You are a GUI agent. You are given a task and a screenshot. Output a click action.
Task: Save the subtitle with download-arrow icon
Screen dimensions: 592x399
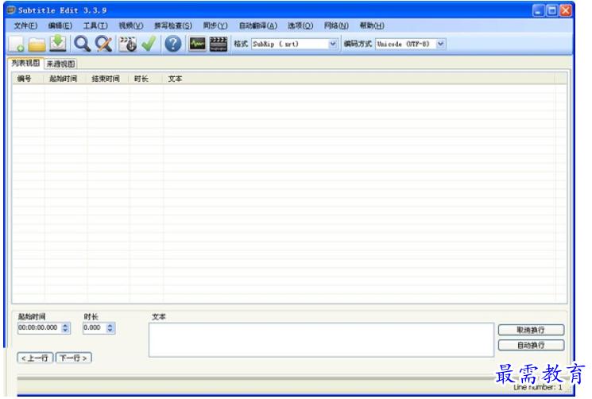point(58,44)
